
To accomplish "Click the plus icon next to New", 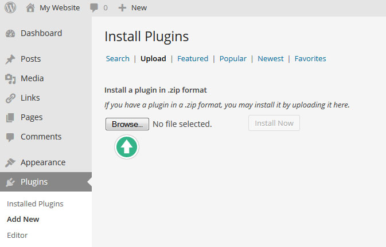I will tap(122, 7).
